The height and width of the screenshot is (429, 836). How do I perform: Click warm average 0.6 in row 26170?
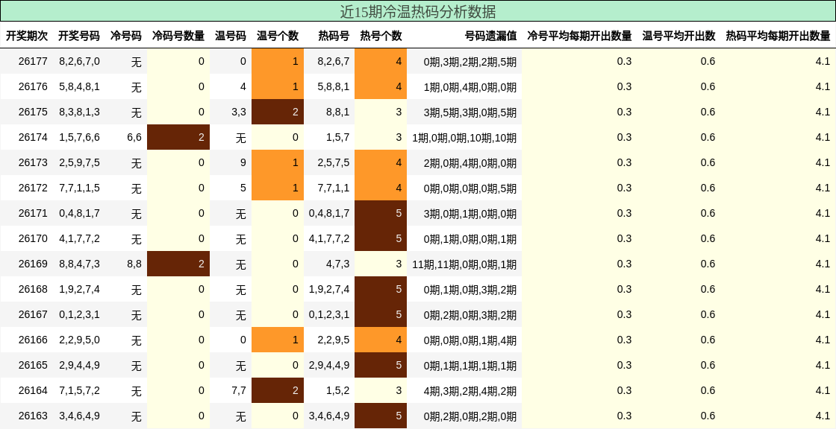pyautogui.click(x=708, y=238)
